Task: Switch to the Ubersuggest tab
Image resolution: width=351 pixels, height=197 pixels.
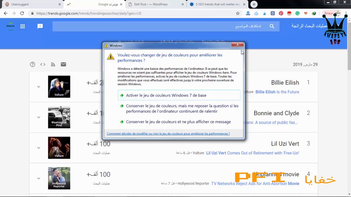Action: click(32, 4)
